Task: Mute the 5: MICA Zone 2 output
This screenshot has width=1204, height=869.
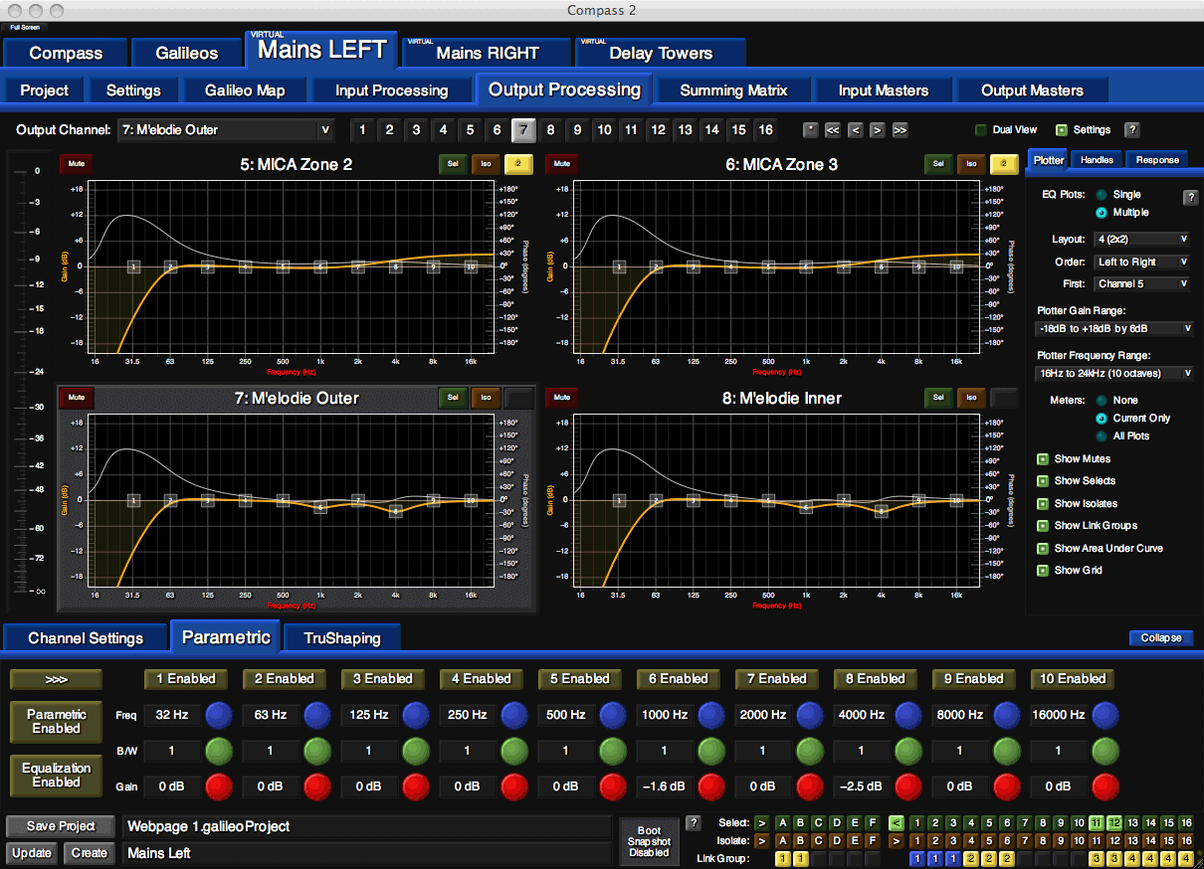Action: click(x=74, y=164)
